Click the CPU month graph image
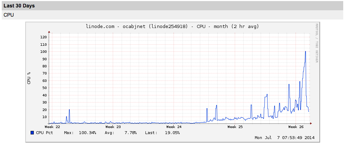 [172, 82]
